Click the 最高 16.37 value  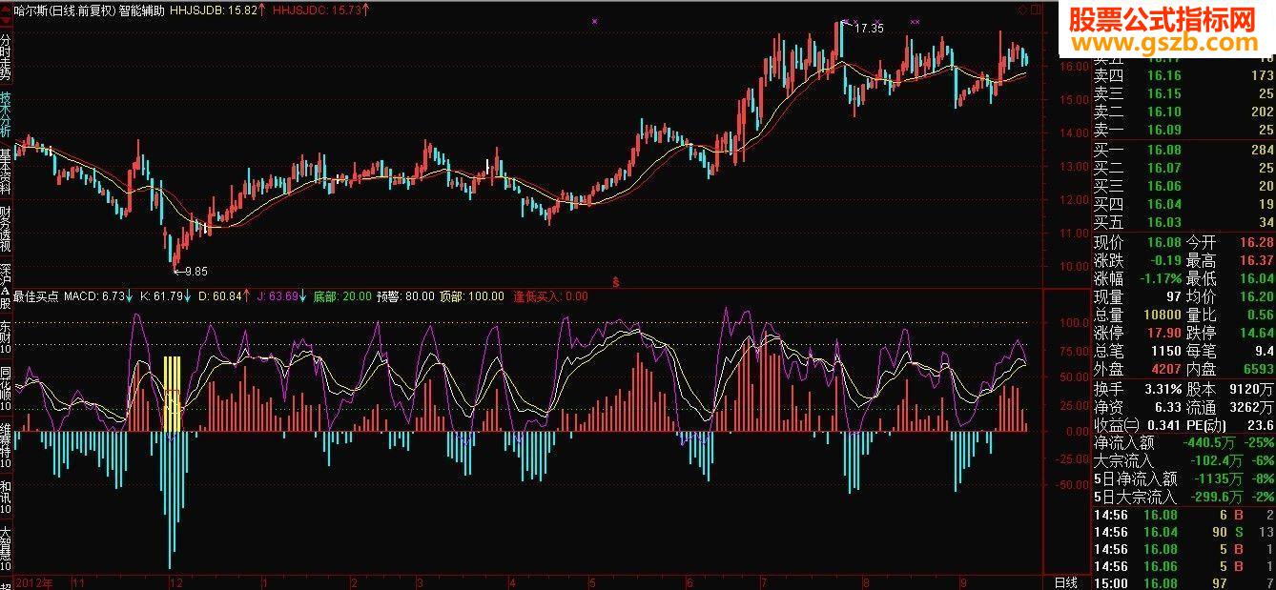click(x=1255, y=260)
